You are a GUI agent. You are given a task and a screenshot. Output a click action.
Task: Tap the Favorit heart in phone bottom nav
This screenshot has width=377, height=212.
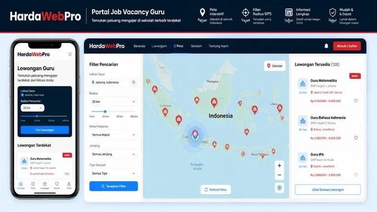pyautogui.click(x=57, y=184)
